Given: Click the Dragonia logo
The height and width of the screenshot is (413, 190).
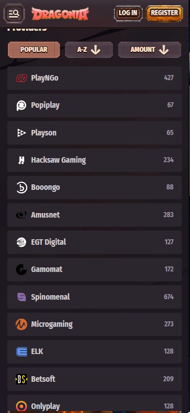Looking at the screenshot, I should 60,14.
